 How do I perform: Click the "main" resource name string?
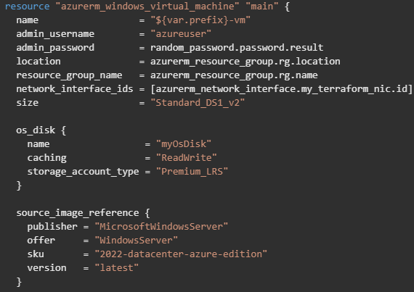pyautogui.click(x=262, y=7)
